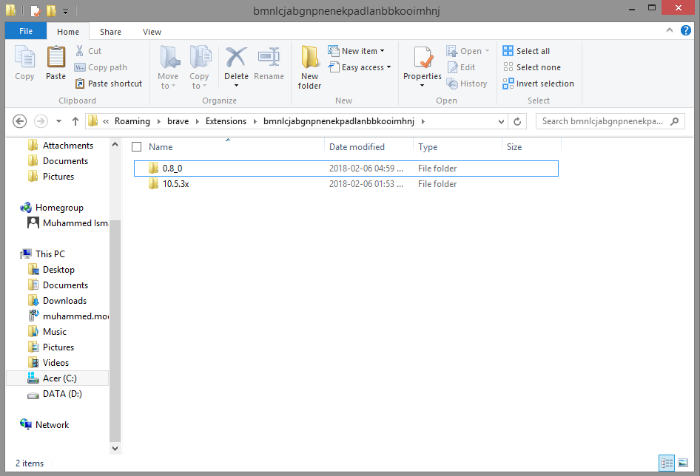Image resolution: width=700 pixels, height=476 pixels.
Task: Switch to the View tab
Action: [x=152, y=32]
